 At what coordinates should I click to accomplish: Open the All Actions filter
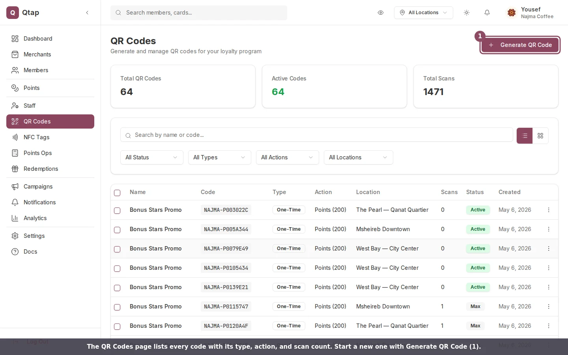tap(288, 157)
